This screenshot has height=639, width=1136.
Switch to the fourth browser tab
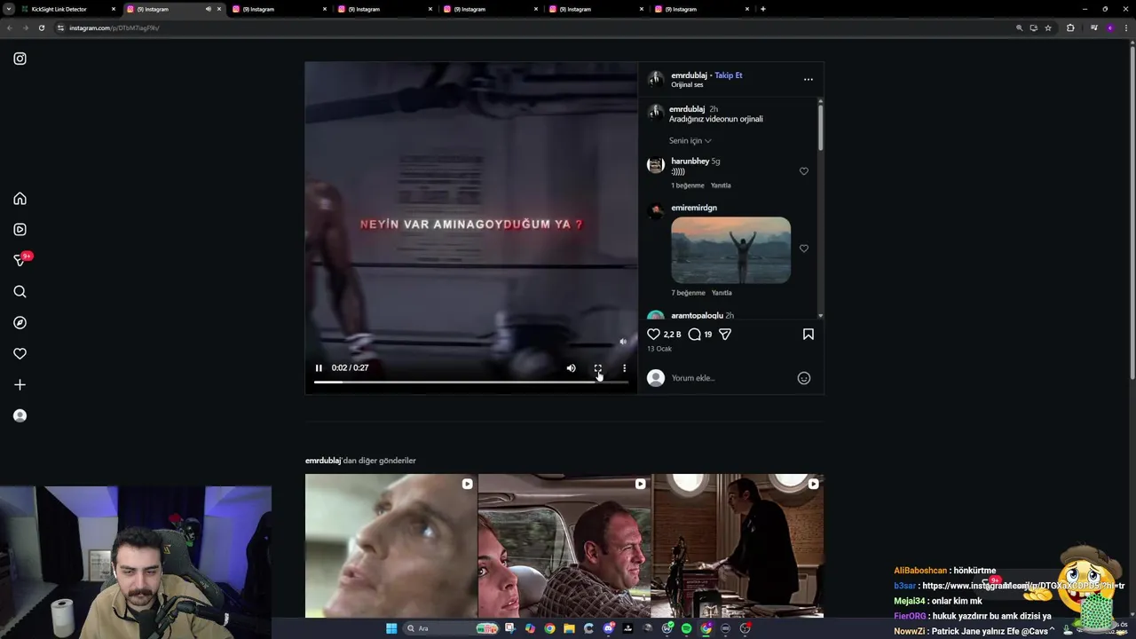coord(385,9)
